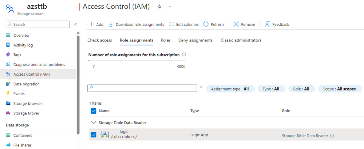Image resolution: width=364 pixels, height=149 pixels.
Task: Click the Remove X icon
Action: click(236, 24)
